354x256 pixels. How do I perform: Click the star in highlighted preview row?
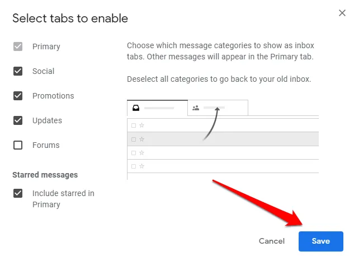(141, 139)
